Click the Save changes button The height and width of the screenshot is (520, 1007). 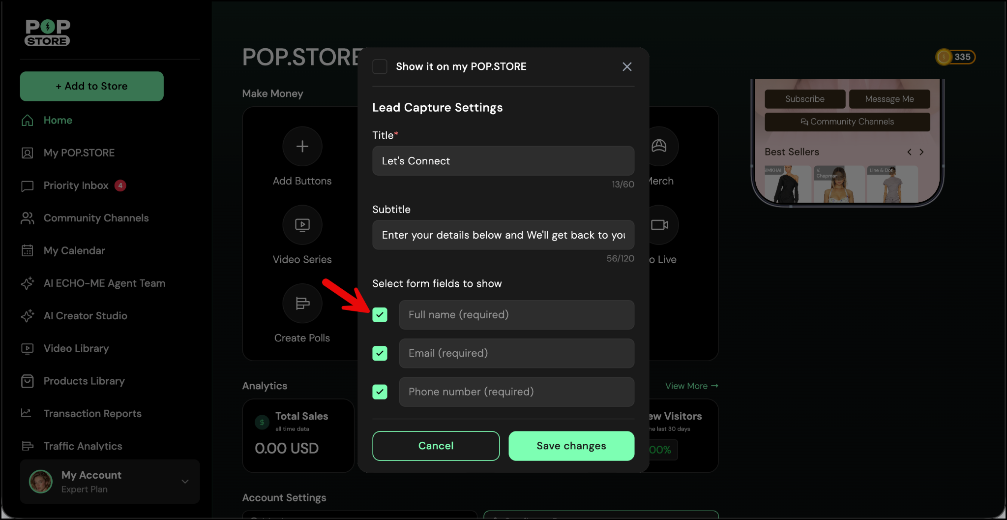tap(571, 446)
